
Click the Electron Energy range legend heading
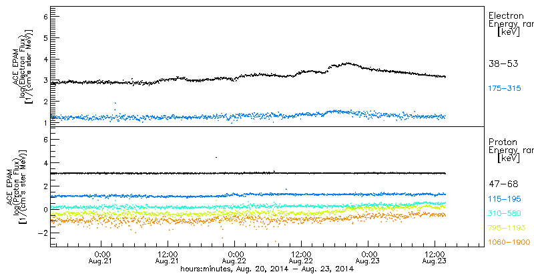pos(511,25)
